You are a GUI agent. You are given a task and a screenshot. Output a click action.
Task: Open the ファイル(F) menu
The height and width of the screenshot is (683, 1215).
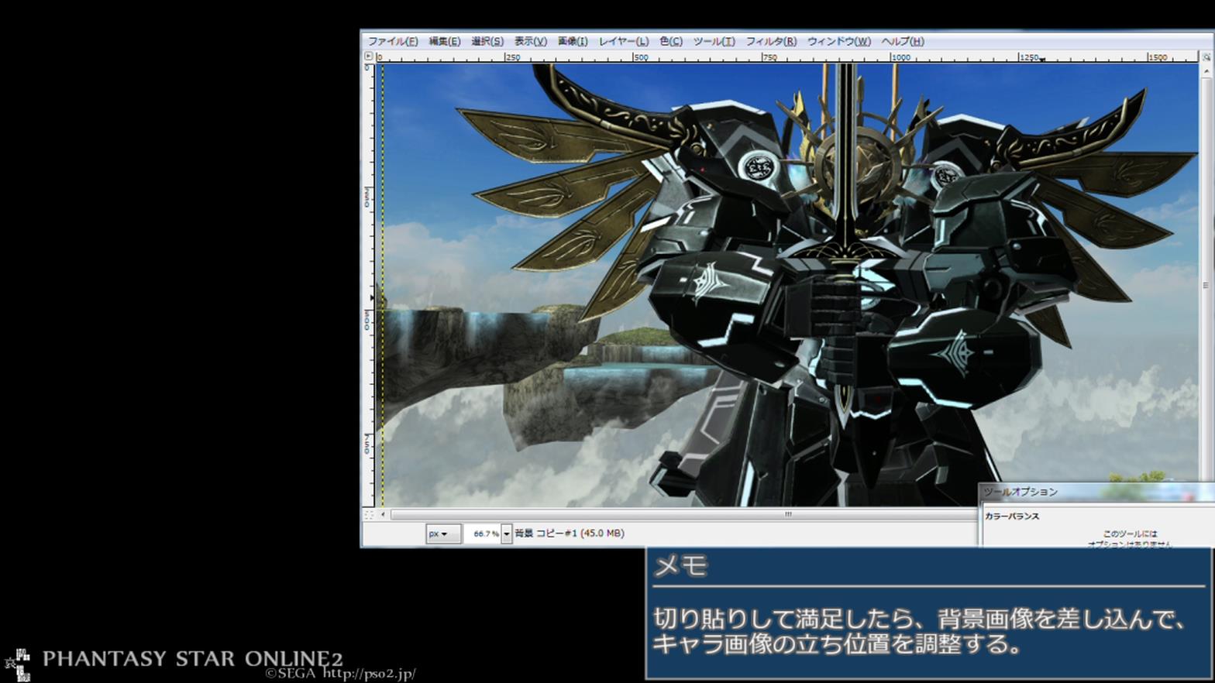[x=393, y=41]
